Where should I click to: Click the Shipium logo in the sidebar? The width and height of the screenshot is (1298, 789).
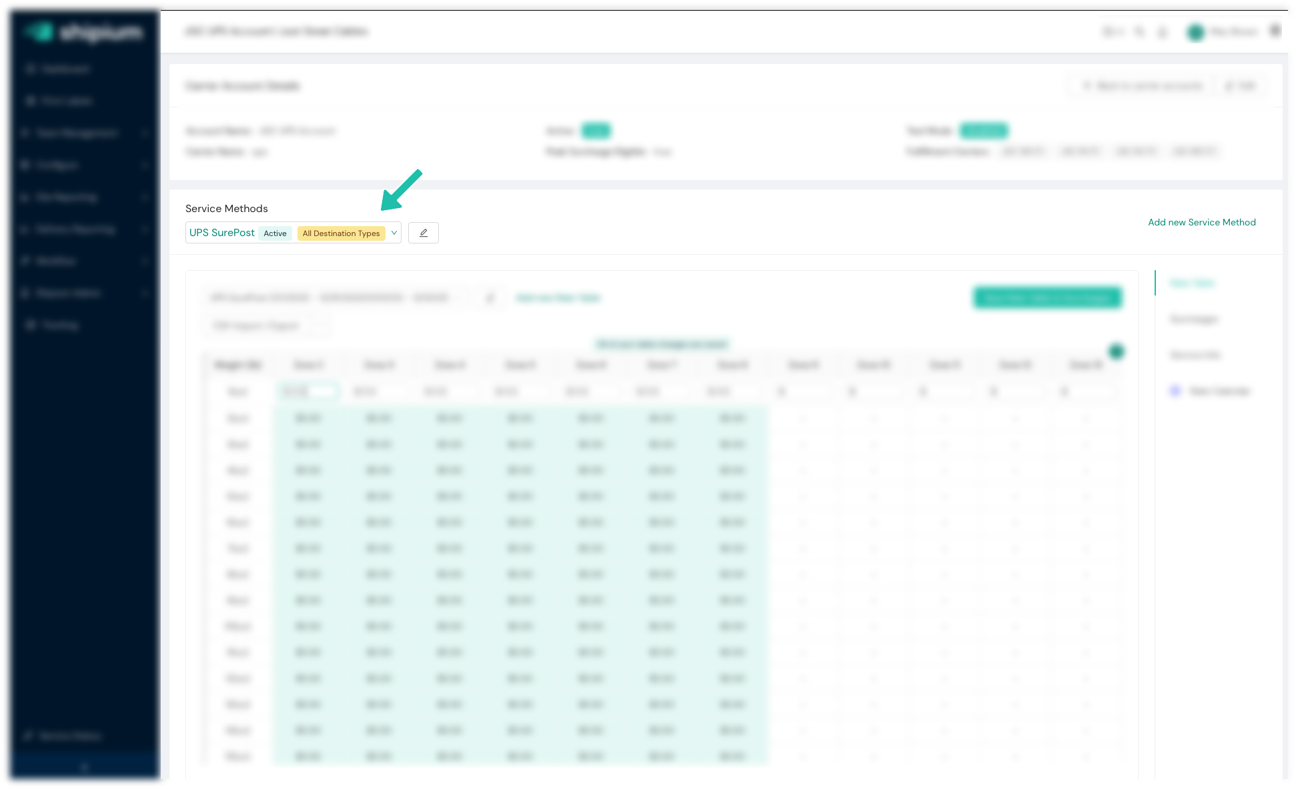click(84, 31)
